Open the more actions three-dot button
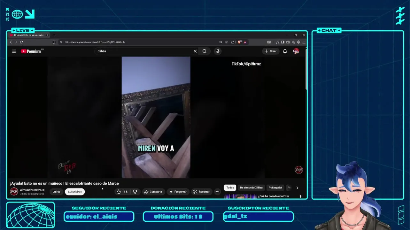The image size is (410, 230). coord(217,192)
